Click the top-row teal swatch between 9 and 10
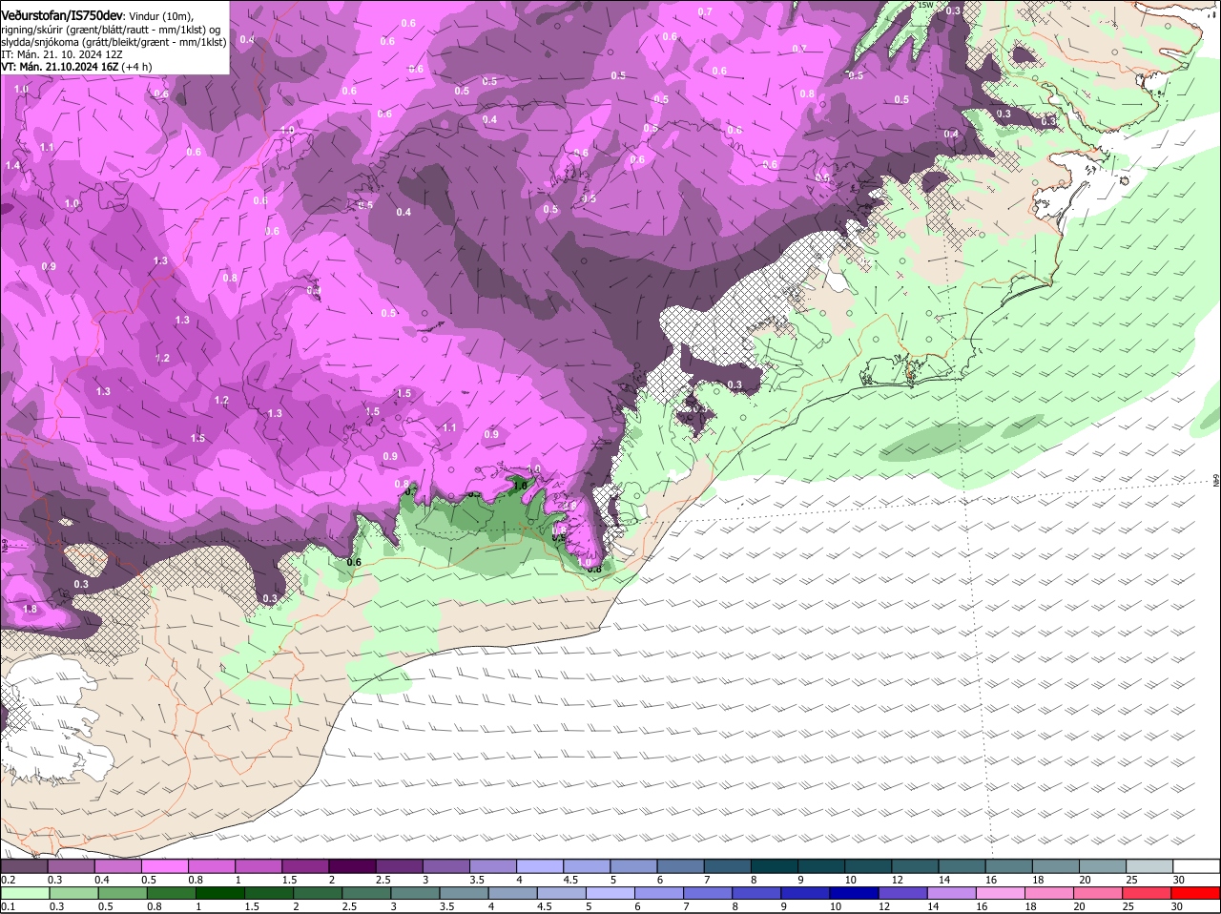1221x914 pixels. [822, 866]
